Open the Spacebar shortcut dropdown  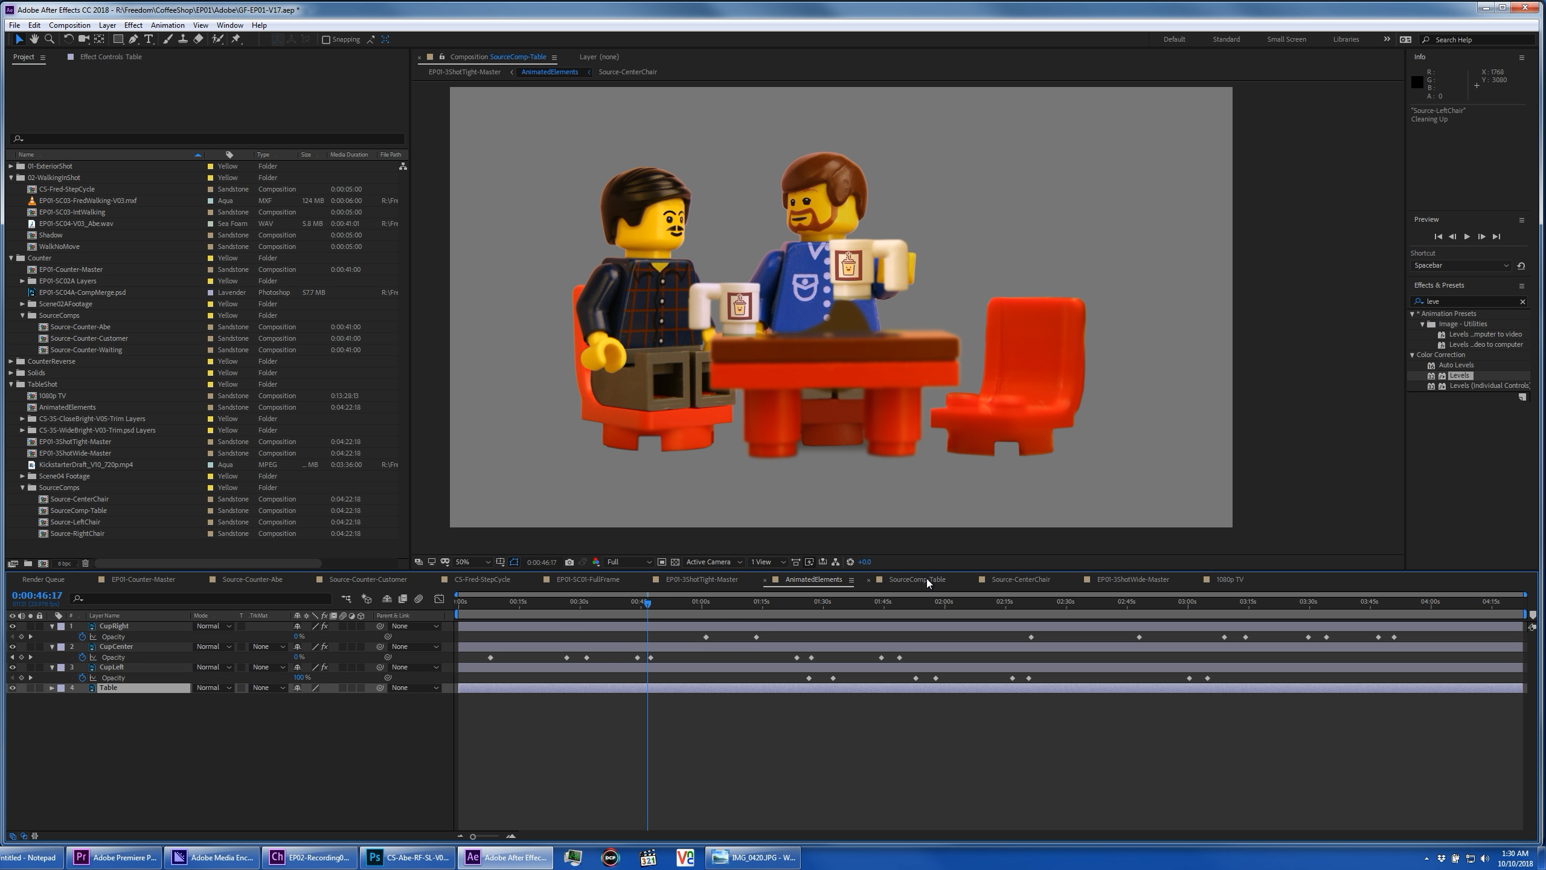click(1460, 266)
